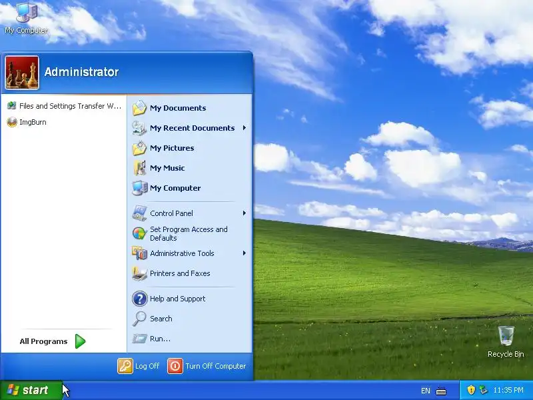
Task: Click the Start button
Action: pyautogui.click(x=31, y=390)
